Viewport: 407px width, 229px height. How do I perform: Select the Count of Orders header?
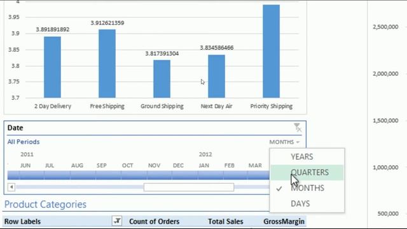pos(154,221)
